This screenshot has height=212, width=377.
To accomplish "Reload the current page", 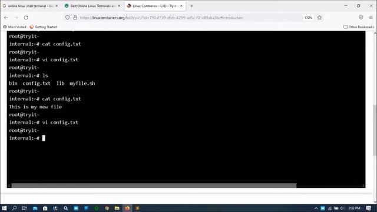I will (x=26, y=18).
